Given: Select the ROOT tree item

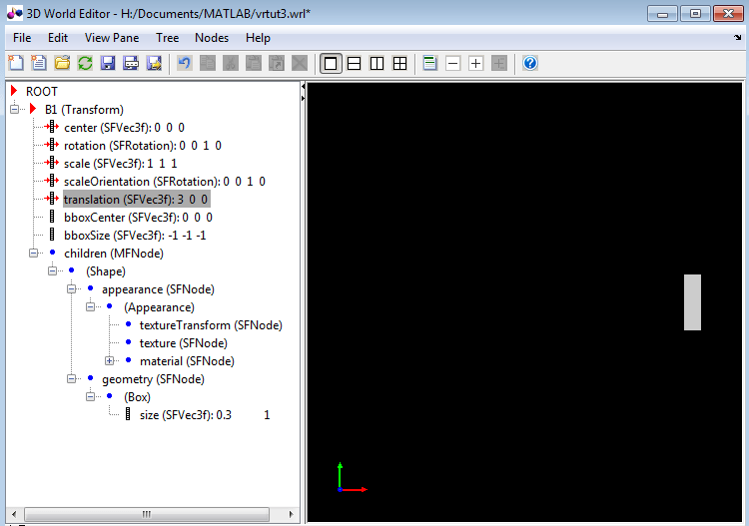Looking at the screenshot, I should click(42, 91).
